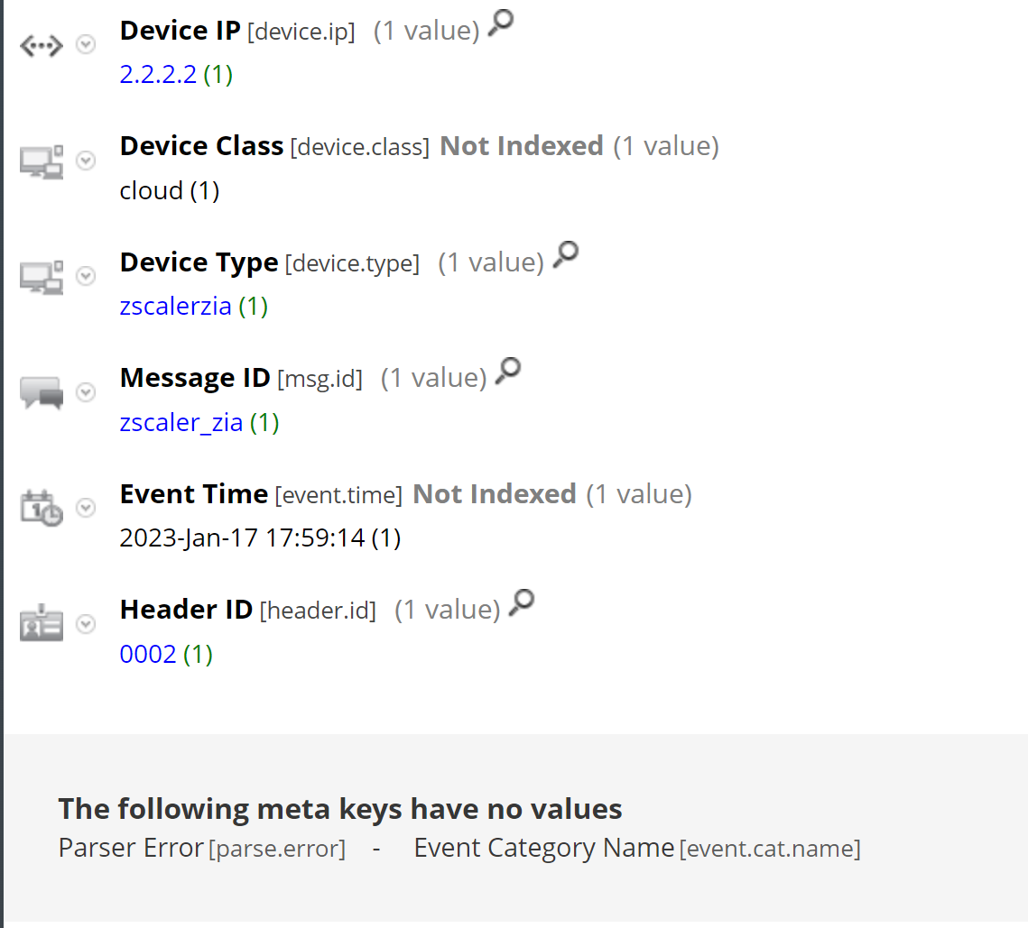The height and width of the screenshot is (928, 1028).
Task: Drill into header ID value 0002
Action: (x=148, y=654)
